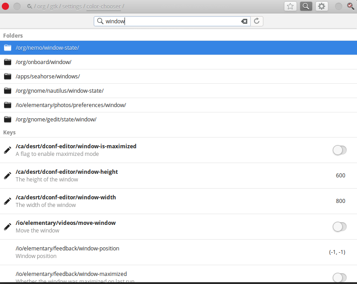Open the gear settings menu

pyautogui.click(x=322, y=6)
